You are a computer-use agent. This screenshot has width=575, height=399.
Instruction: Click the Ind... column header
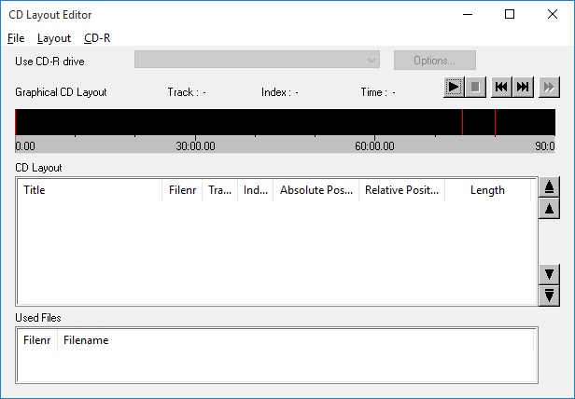tap(255, 190)
